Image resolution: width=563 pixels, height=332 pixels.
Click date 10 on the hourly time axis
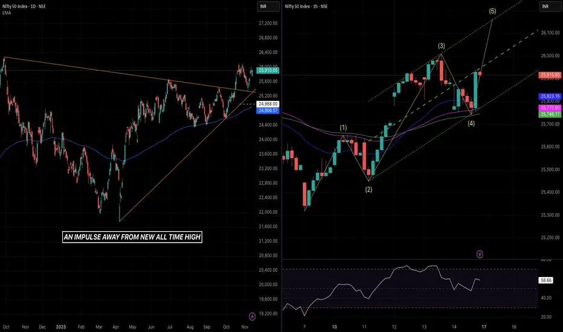(x=334, y=327)
